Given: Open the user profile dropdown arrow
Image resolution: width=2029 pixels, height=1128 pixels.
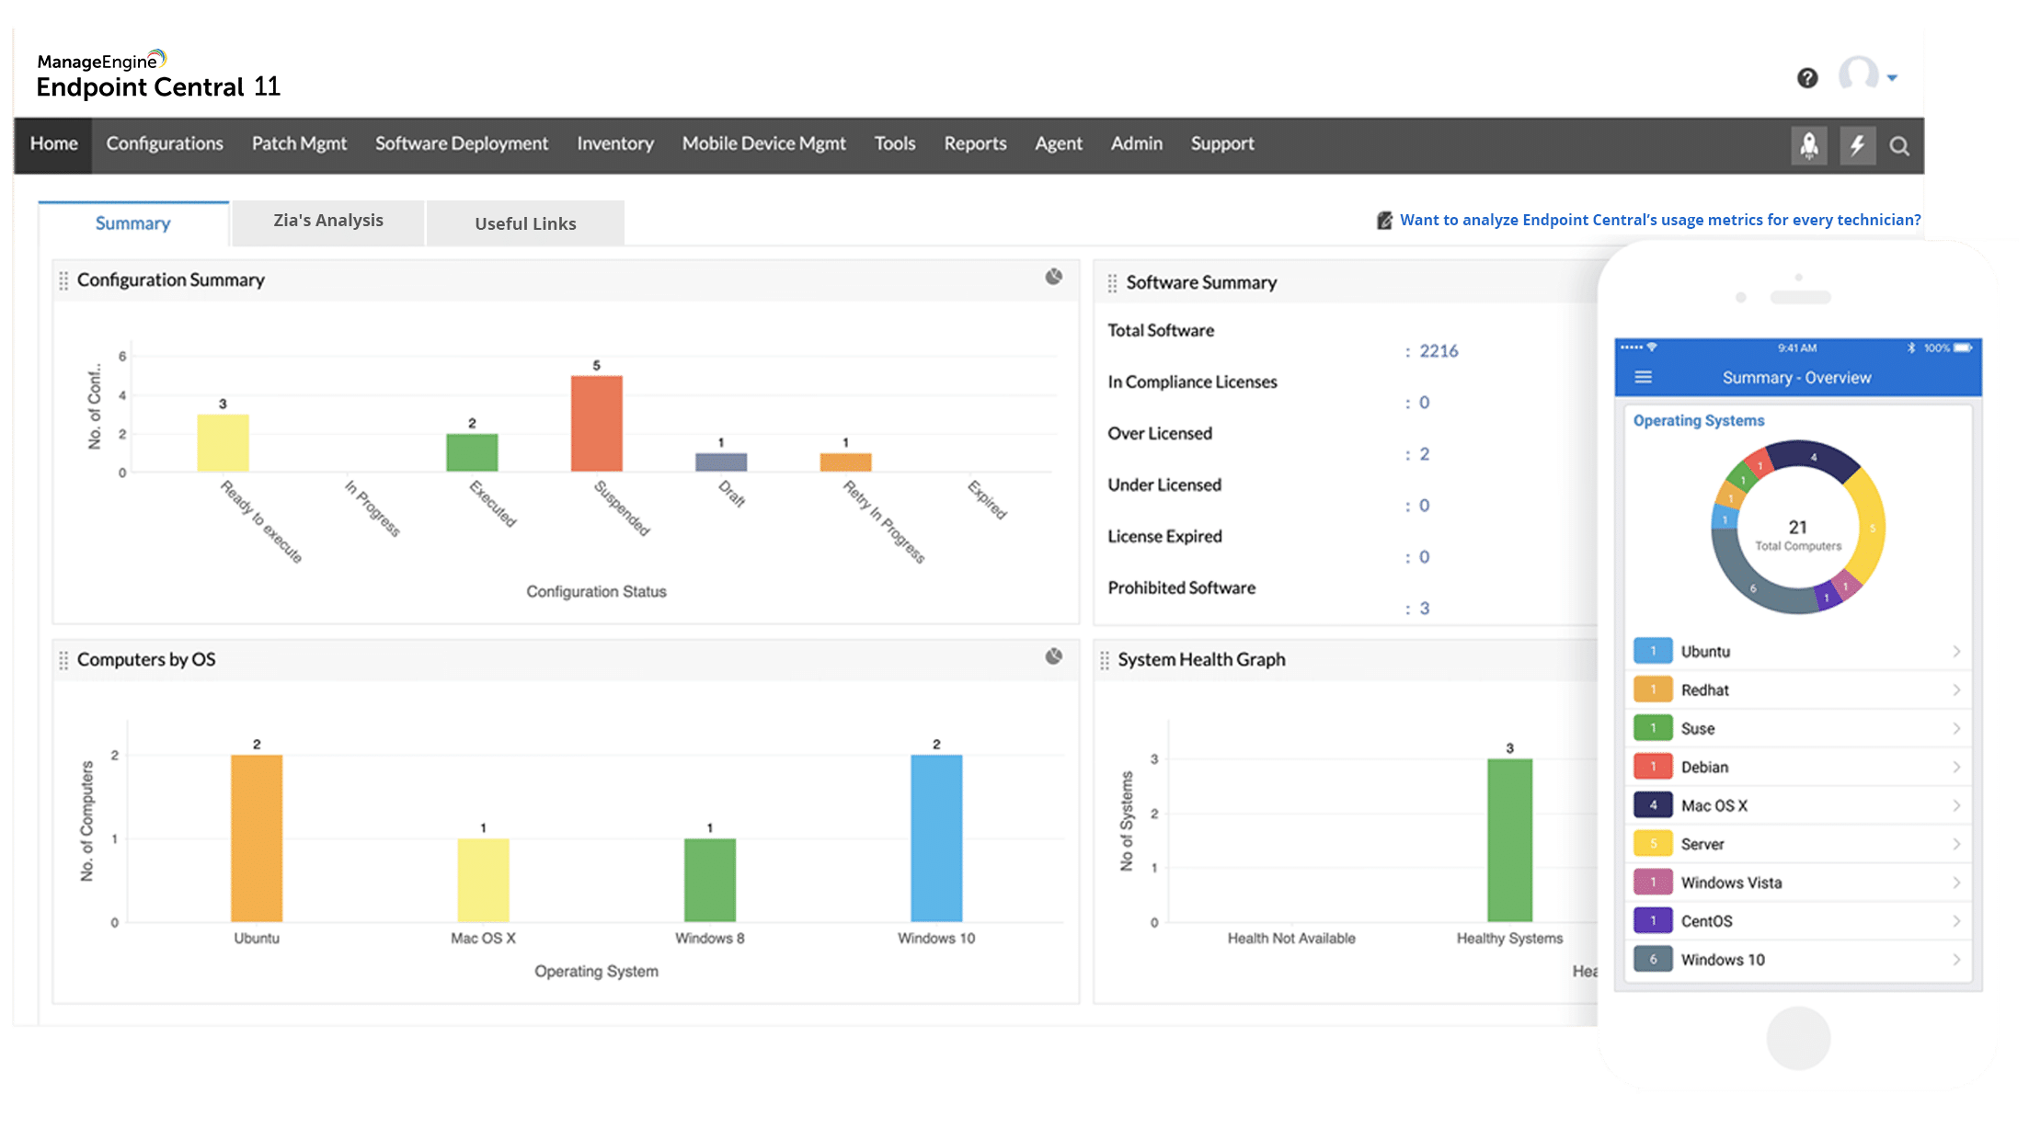Looking at the screenshot, I should coord(1892,78).
